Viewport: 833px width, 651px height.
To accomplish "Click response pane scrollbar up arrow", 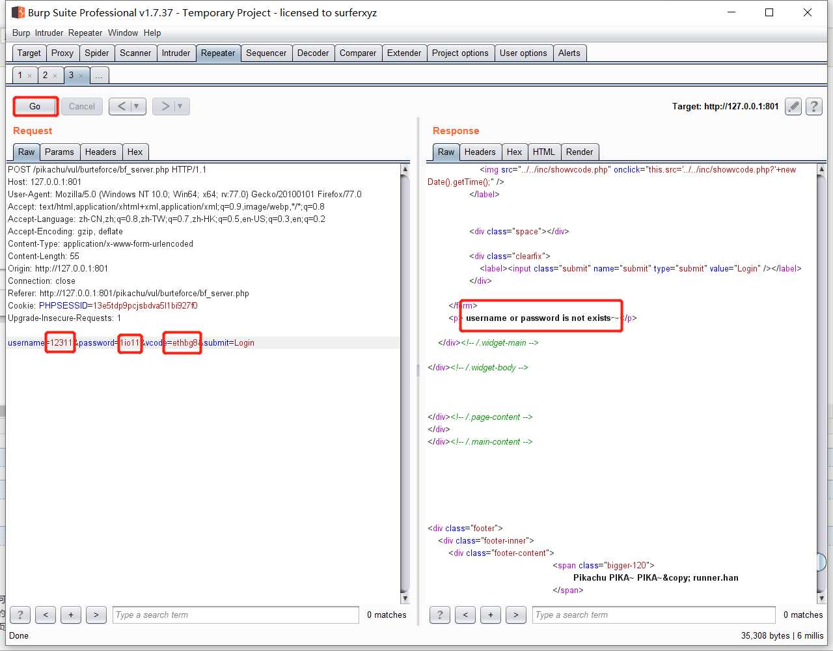I will click(821, 169).
